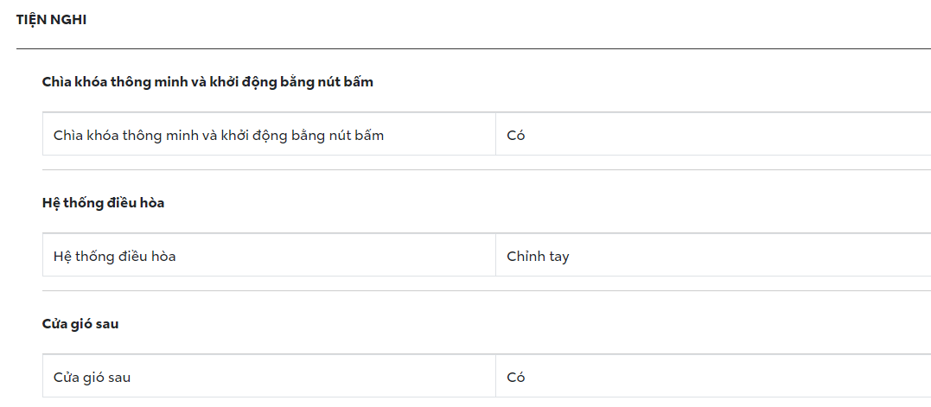Select Hệ thống điều hòa table cell label

pos(114,256)
